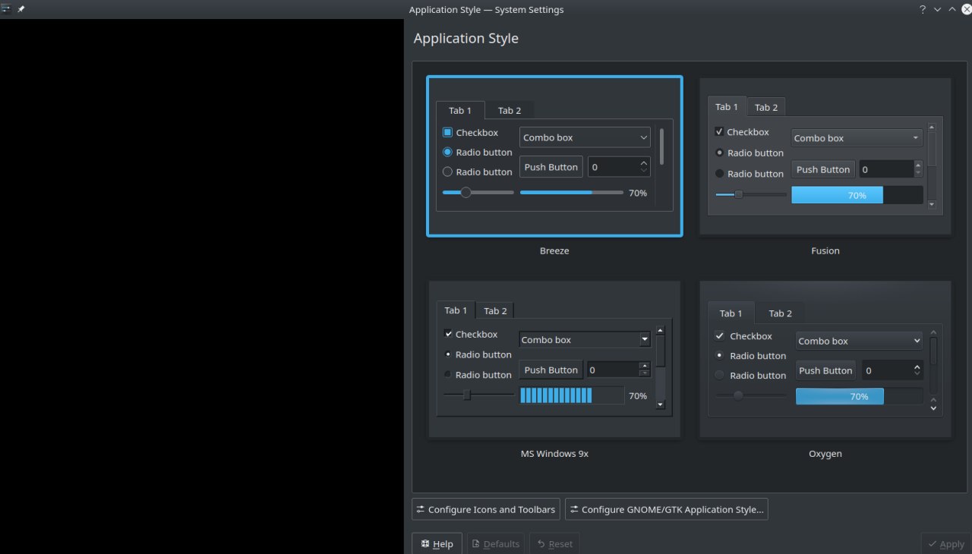Click slider handle in Fusion preview
This screenshot has width=972, height=554.
(x=738, y=194)
